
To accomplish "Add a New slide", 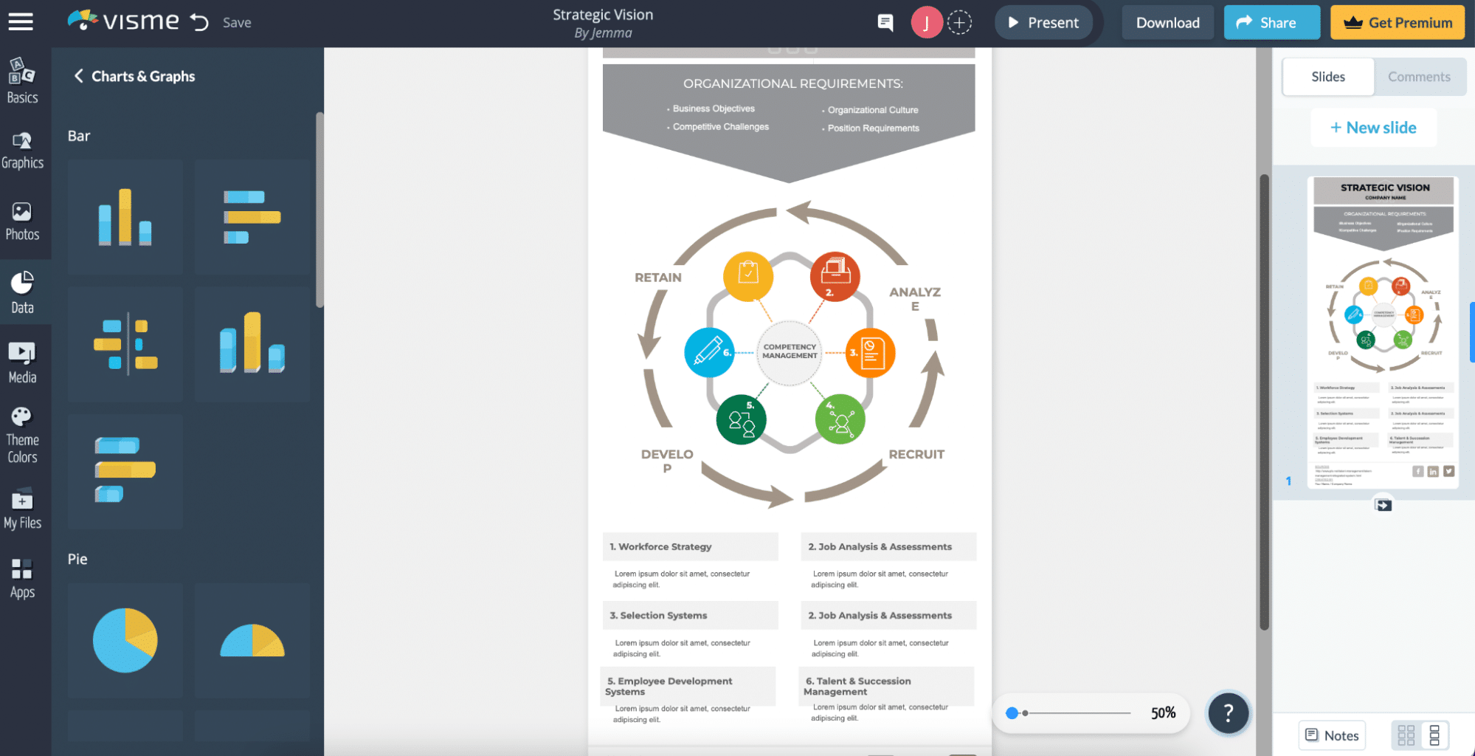I will (x=1373, y=128).
